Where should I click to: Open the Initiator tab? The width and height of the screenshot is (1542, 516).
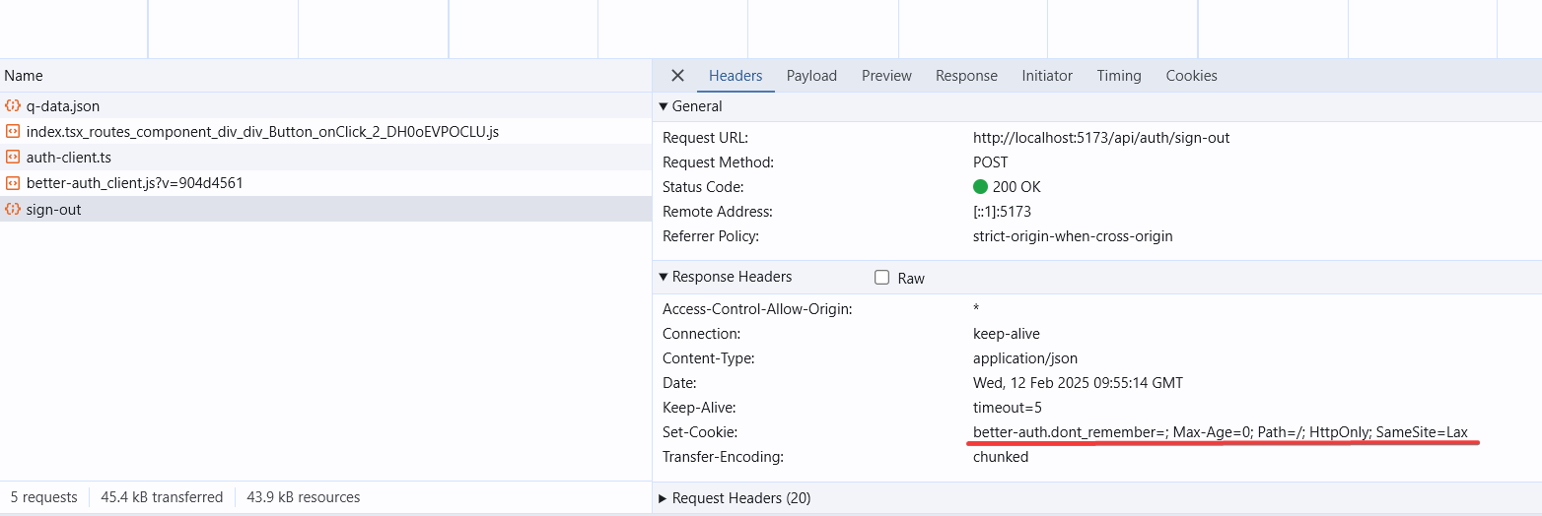pyautogui.click(x=1047, y=76)
